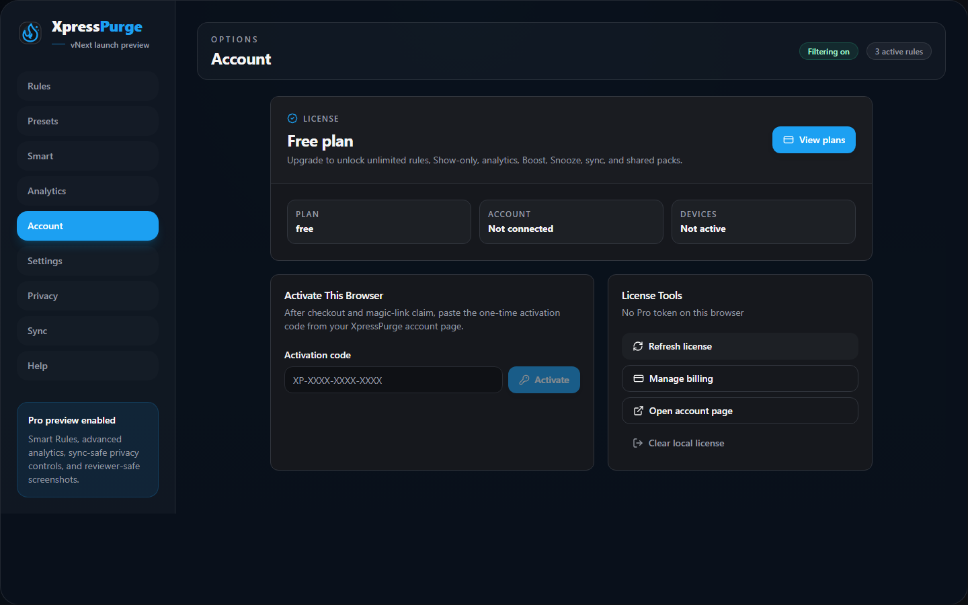
Task: Open Manage billing
Action: [x=739, y=378]
